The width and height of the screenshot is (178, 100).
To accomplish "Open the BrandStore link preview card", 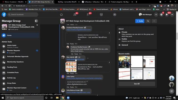I will point(88,37).
